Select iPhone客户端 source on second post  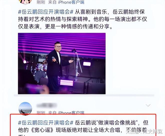71,113
